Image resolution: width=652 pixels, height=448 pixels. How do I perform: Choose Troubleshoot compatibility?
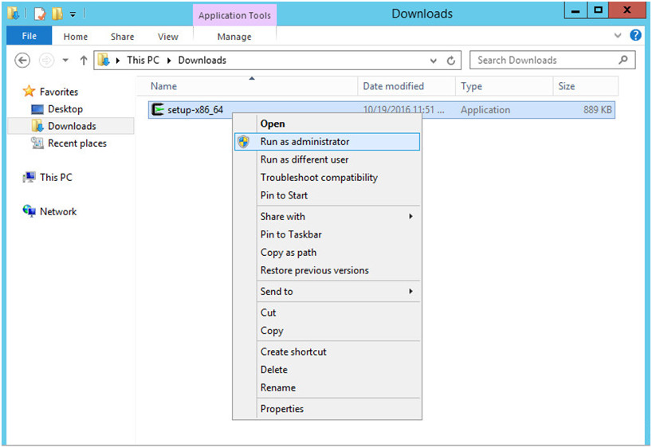(328, 178)
